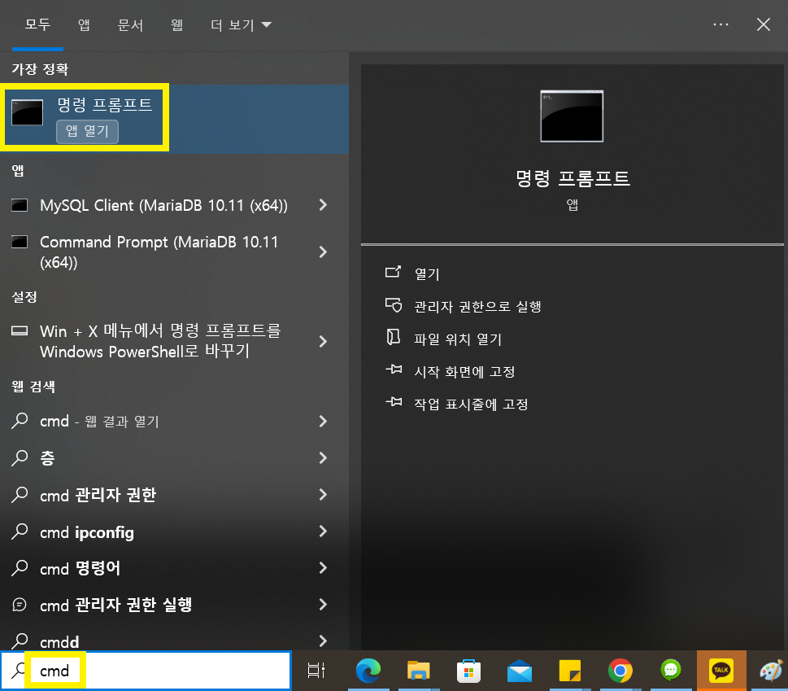Open Google Chrome from the taskbar

coord(620,671)
